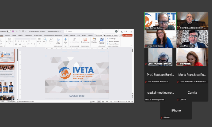
Task: Click the zoom slider handle
Action: coord(119,102)
